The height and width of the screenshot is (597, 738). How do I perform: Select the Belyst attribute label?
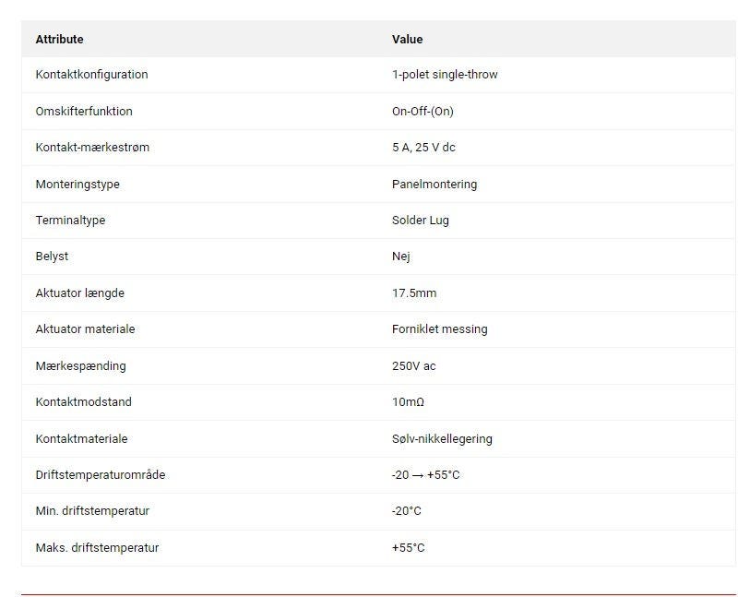pos(52,257)
